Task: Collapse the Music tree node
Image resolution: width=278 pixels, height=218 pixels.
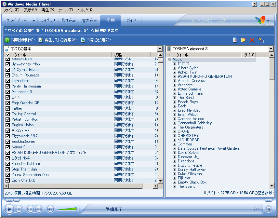Action: pyautogui.click(x=169, y=60)
